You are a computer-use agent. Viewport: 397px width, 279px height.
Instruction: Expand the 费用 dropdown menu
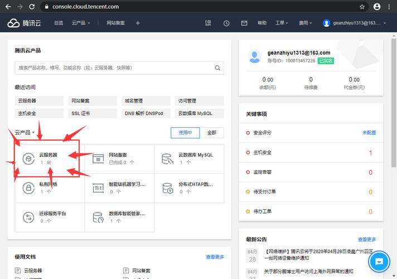(x=305, y=23)
